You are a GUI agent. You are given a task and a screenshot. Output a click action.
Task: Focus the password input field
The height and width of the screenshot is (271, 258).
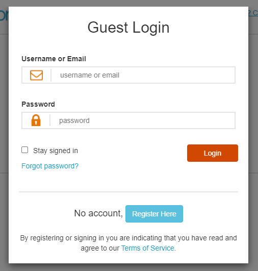click(143, 120)
